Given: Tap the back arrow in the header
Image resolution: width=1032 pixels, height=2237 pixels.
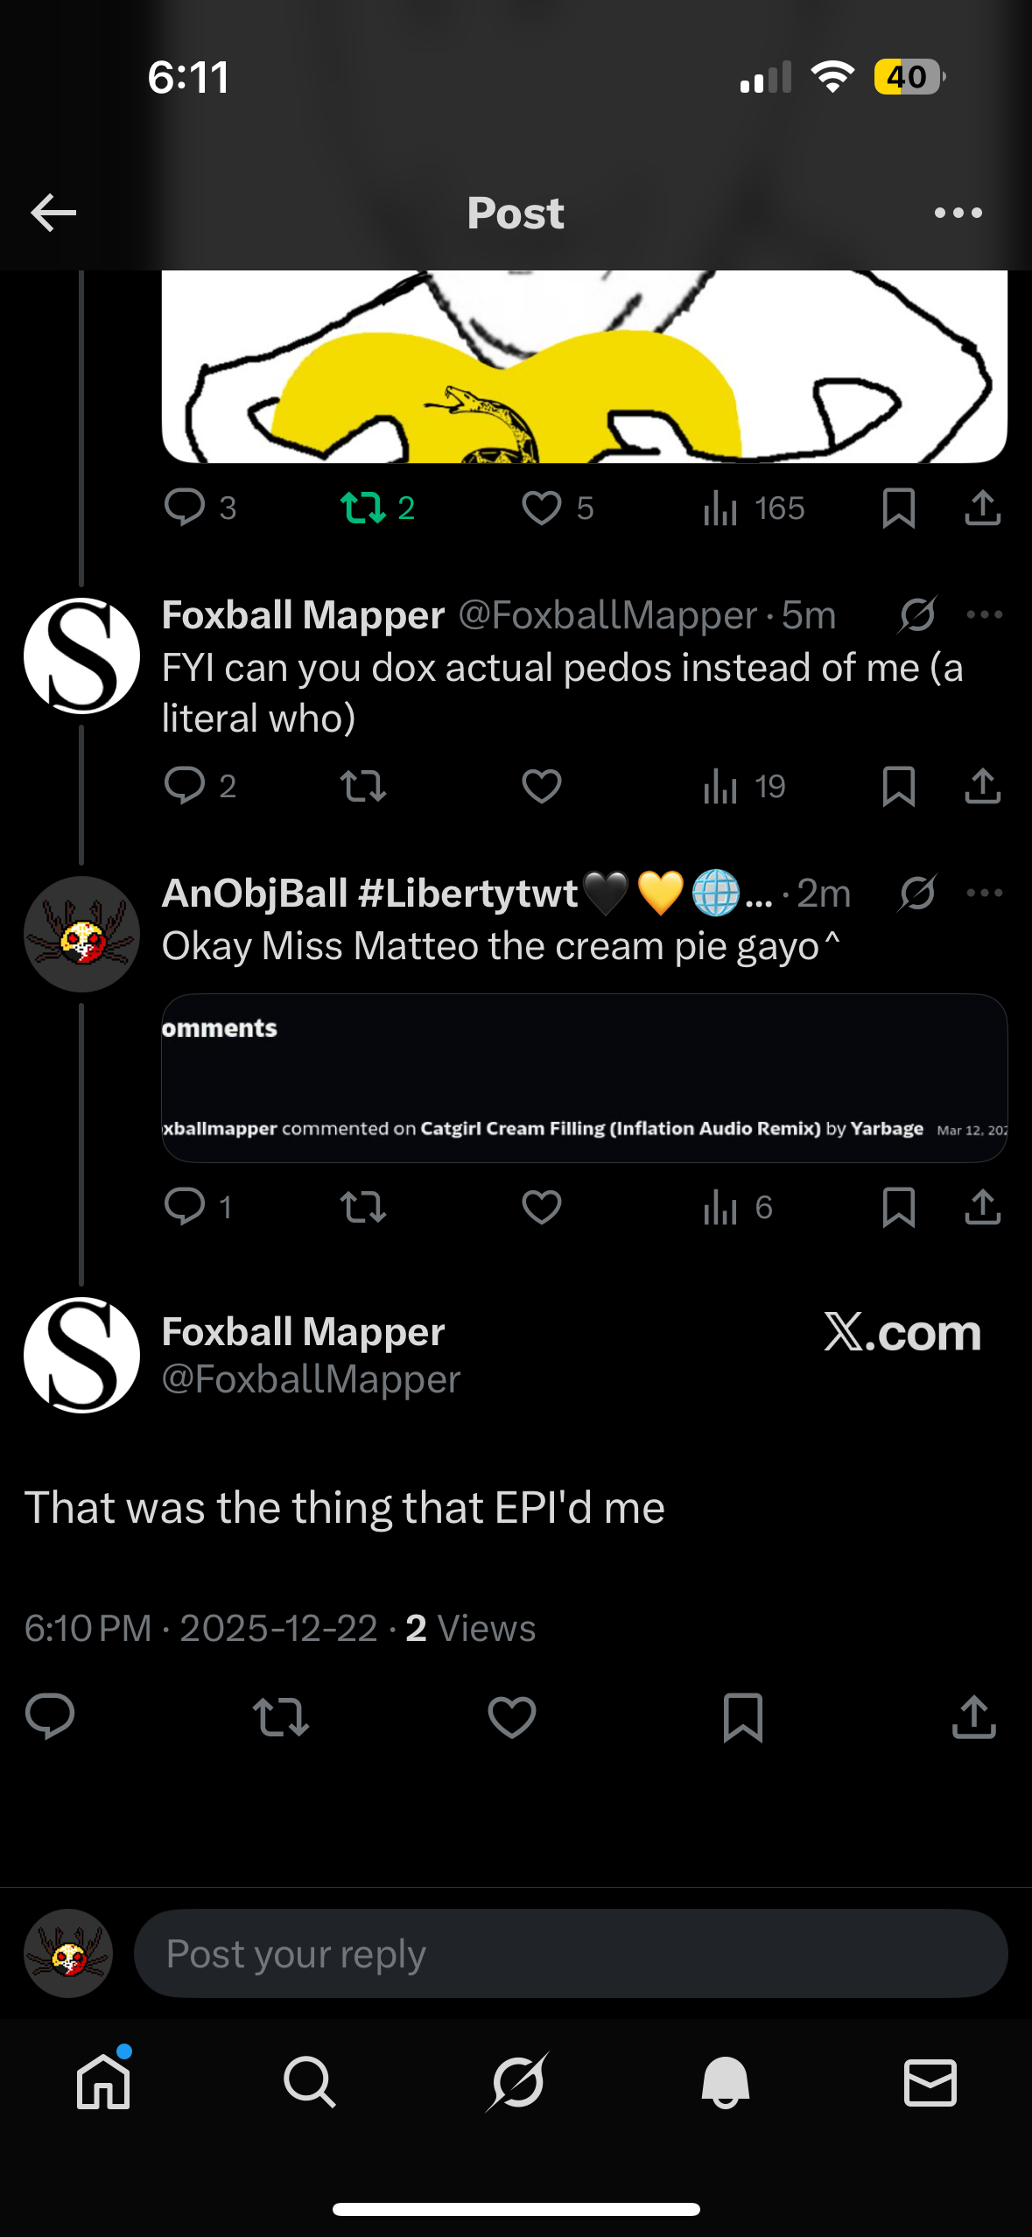Looking at the screenshot, I should pos(53,213).
